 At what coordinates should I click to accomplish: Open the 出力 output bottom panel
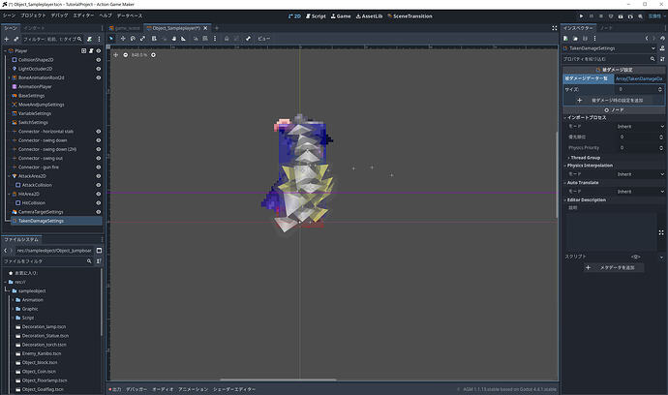(115, 389)
